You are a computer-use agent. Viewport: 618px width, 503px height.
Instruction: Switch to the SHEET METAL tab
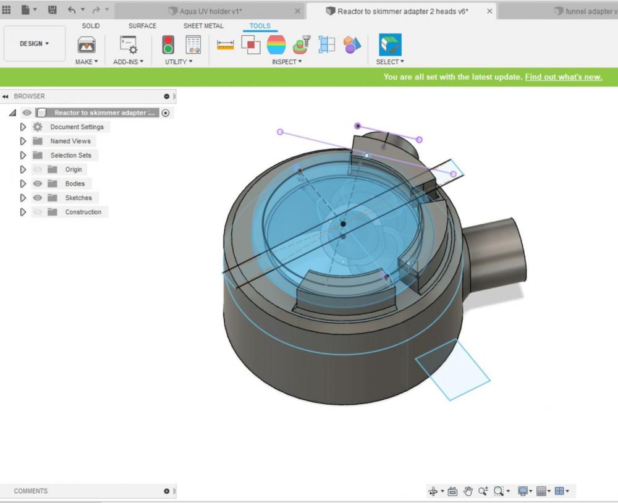click(203, 26)
